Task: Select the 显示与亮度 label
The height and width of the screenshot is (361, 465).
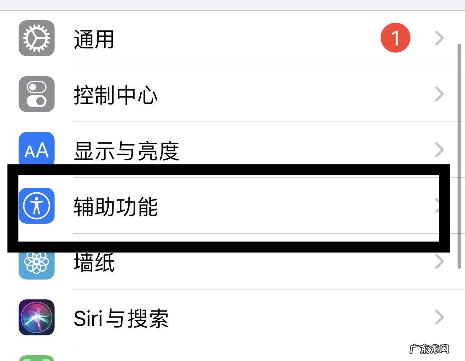Action: [x=126, y=151]
